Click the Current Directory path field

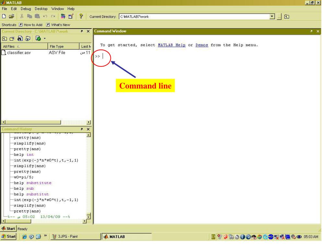coord(195,17)
